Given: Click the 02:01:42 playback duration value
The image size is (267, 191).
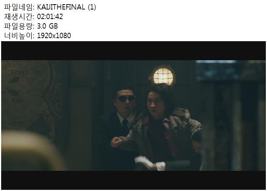Looking at the screenshot, I should [50, 17].
